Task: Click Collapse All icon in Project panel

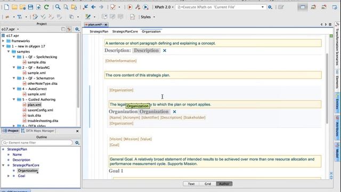Action: click(x=63, y=29)
